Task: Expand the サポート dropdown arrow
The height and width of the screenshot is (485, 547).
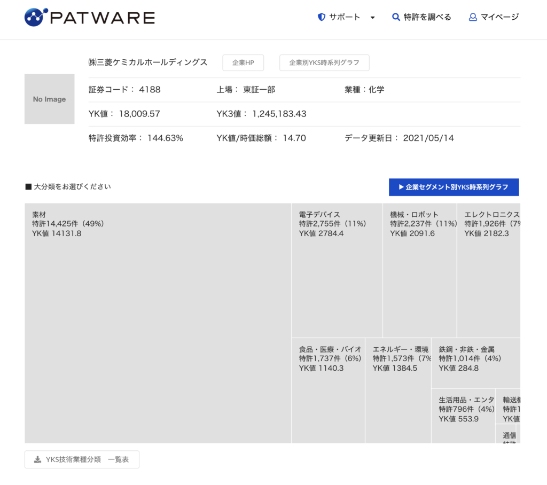Action: [372, 18]
